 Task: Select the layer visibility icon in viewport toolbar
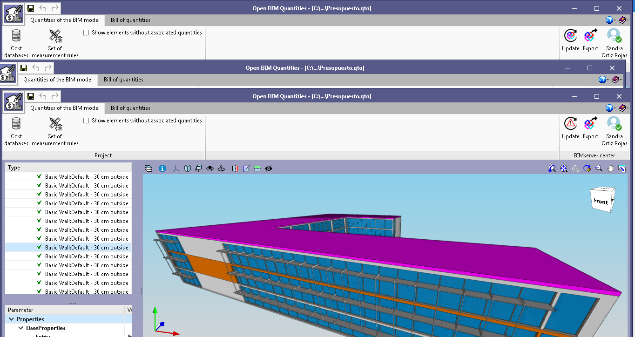pos(149,168)
